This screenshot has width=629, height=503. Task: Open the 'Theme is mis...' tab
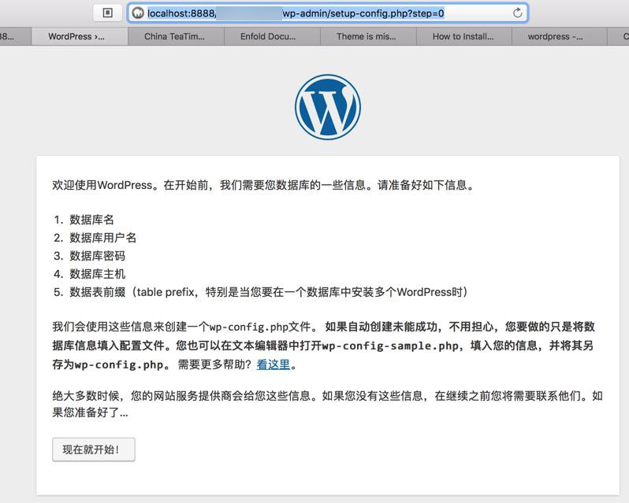pos(368,36)
